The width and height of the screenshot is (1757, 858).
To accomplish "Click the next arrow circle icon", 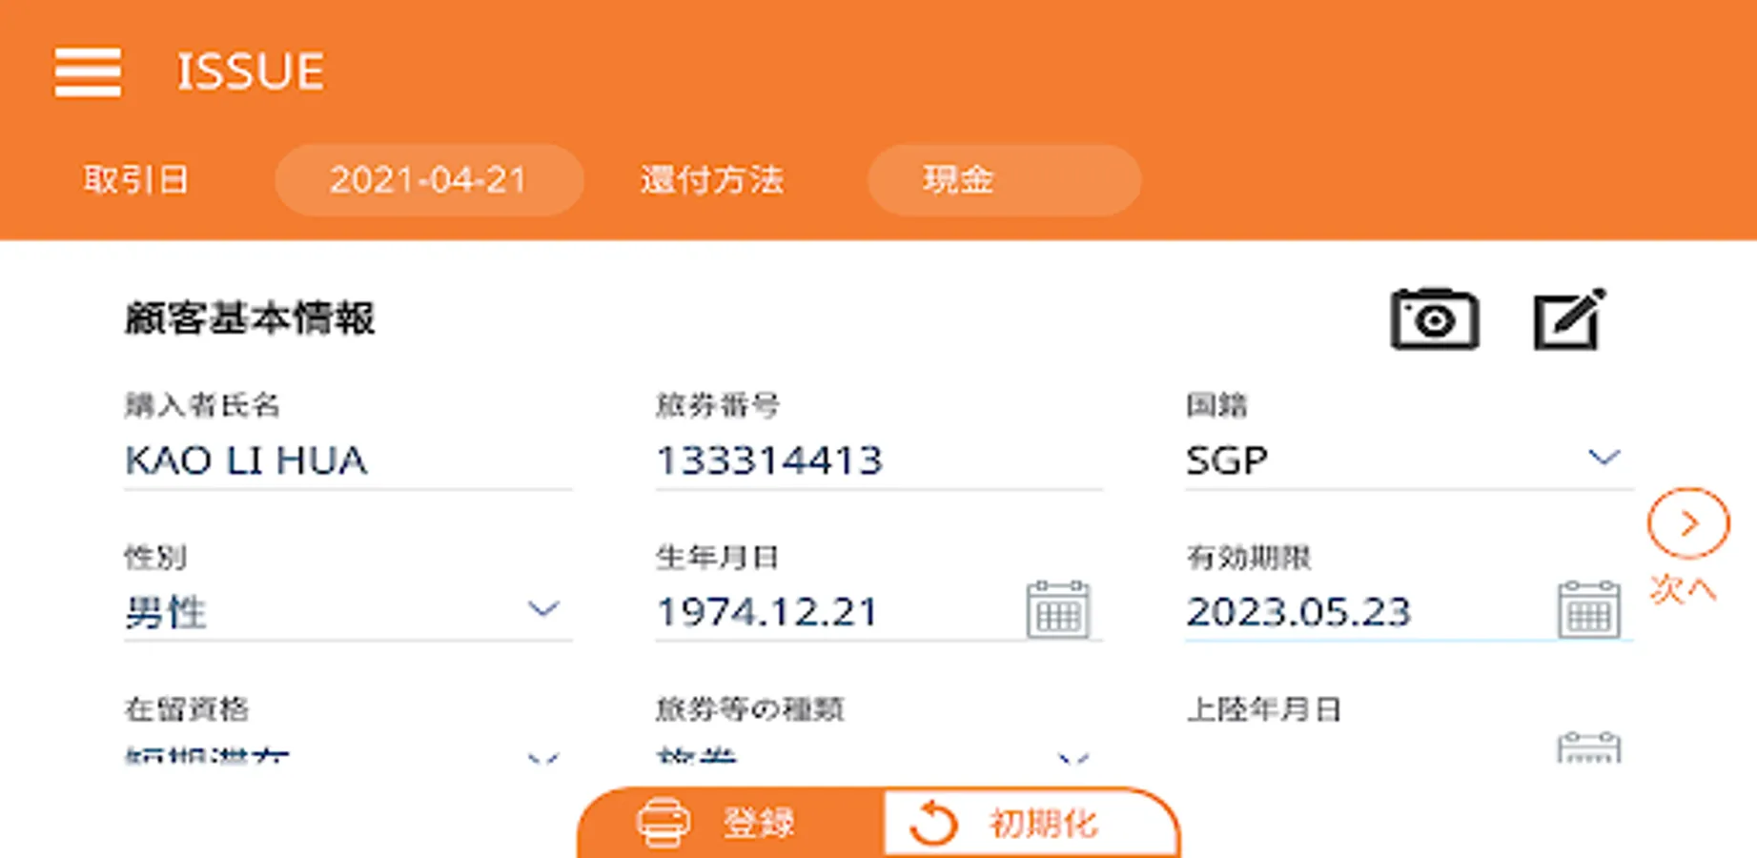I will (1687, 523).
